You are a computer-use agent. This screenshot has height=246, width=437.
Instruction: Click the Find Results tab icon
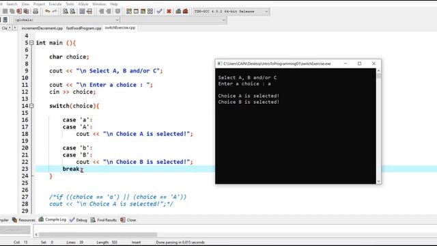[93, 220]
